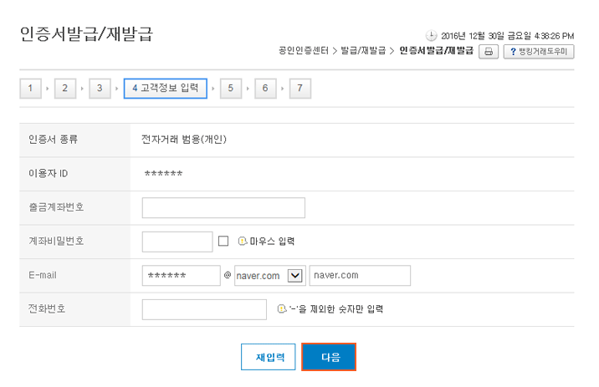
Task: Click the 다음 button
Action: point(329,357)
